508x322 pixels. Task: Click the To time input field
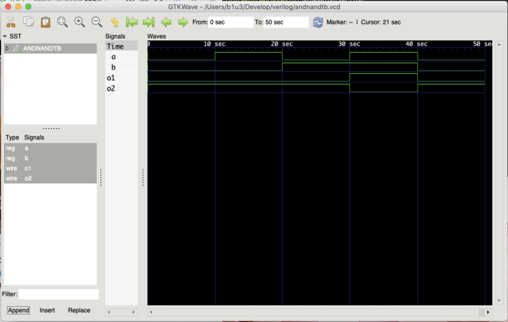click(286, 22)
